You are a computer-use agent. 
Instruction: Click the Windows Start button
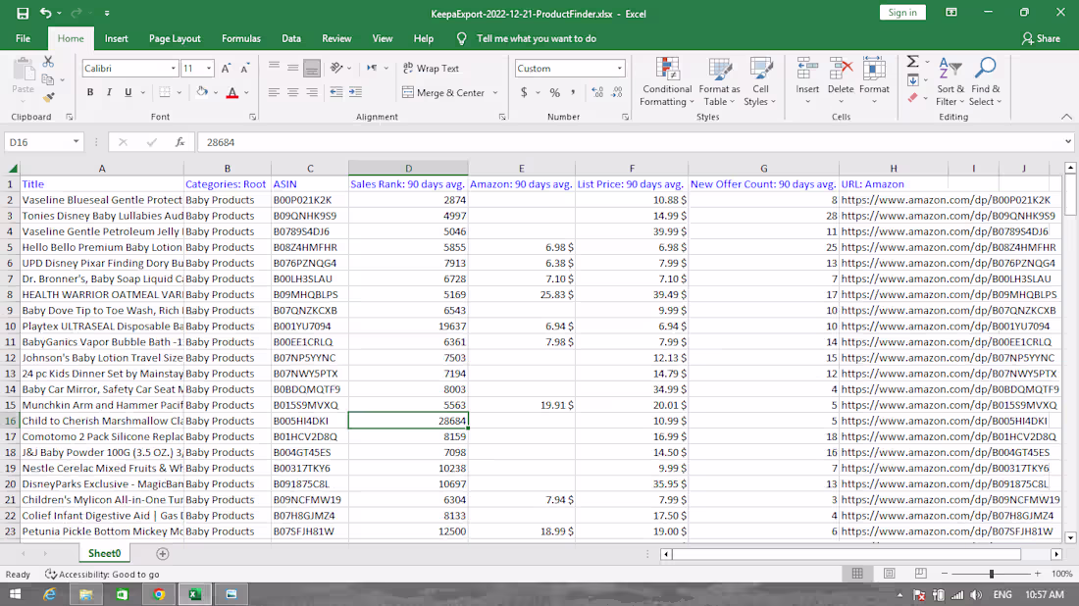tap(15, 594)
